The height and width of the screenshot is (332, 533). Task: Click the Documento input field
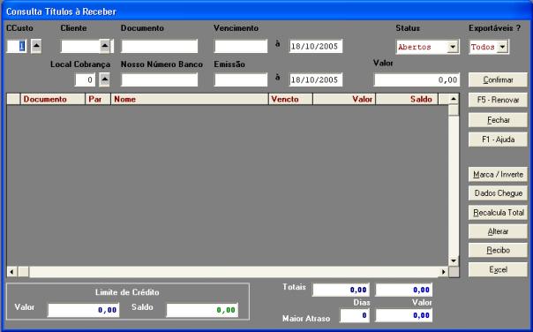160,46
